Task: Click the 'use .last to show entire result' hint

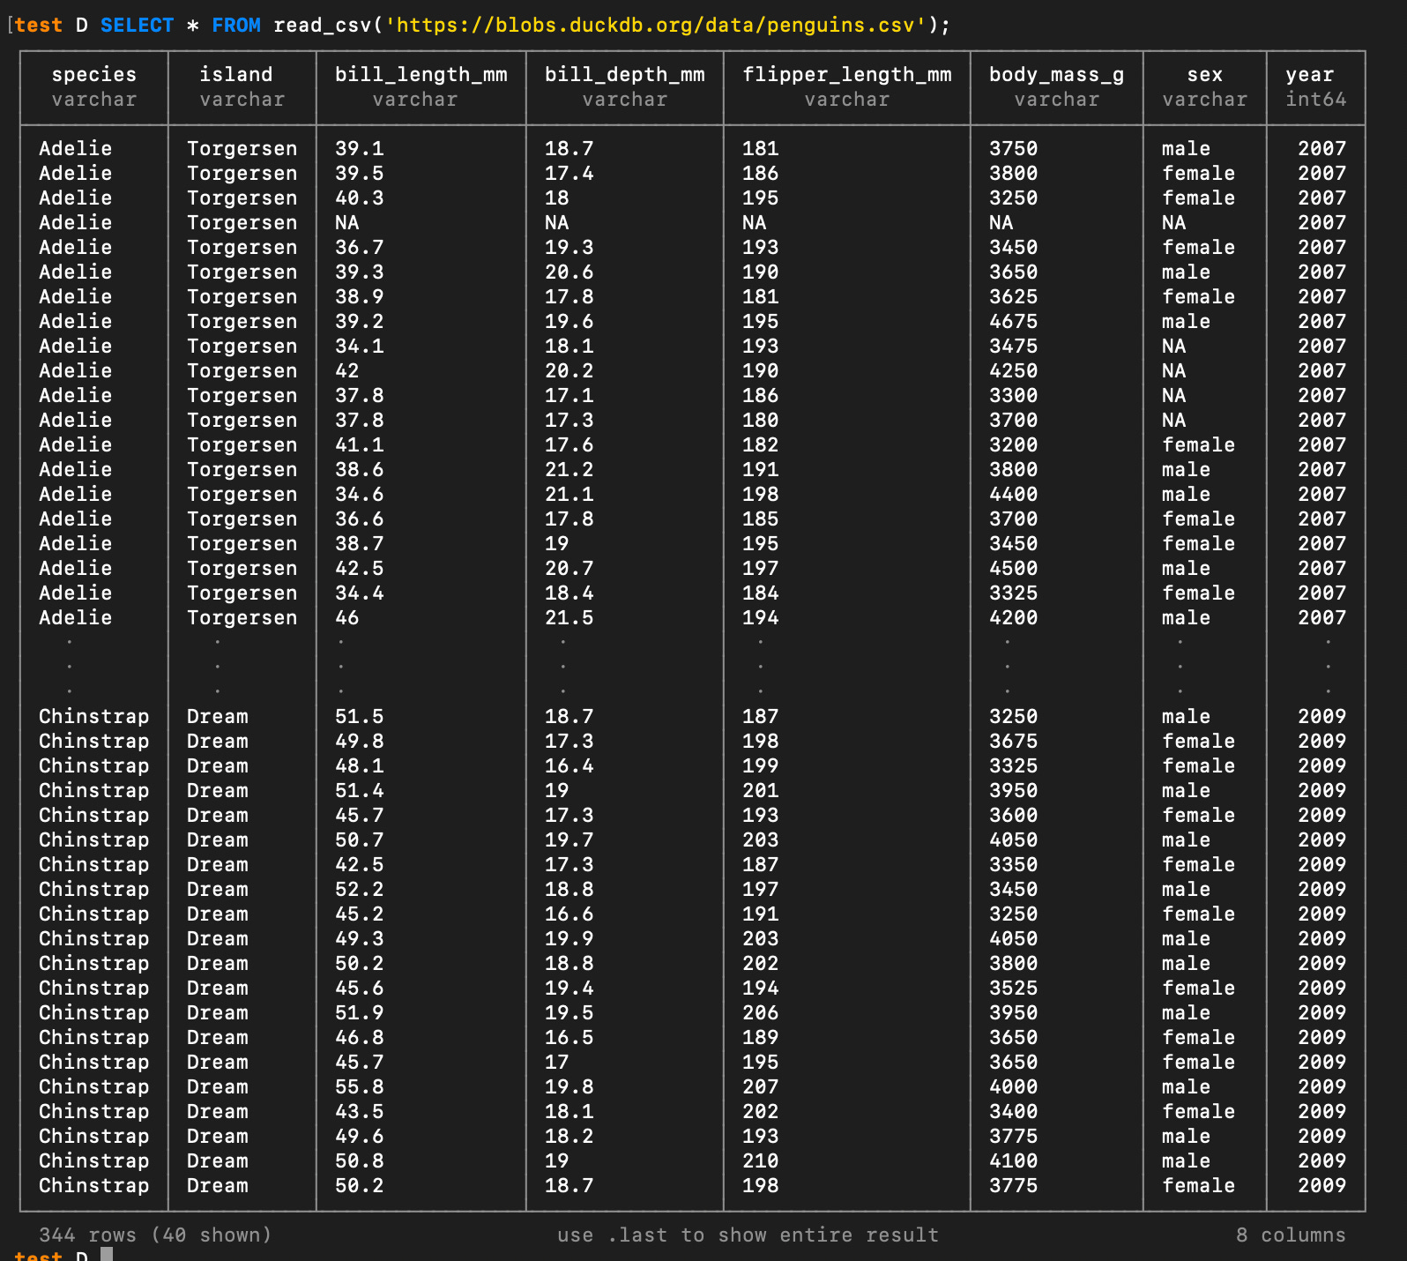Action: tap(748, 1235)
